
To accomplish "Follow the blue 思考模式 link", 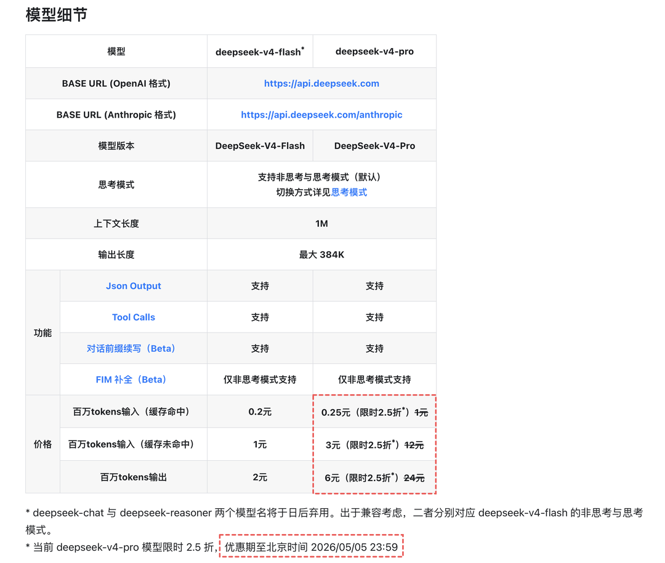I will click(349, 192).
